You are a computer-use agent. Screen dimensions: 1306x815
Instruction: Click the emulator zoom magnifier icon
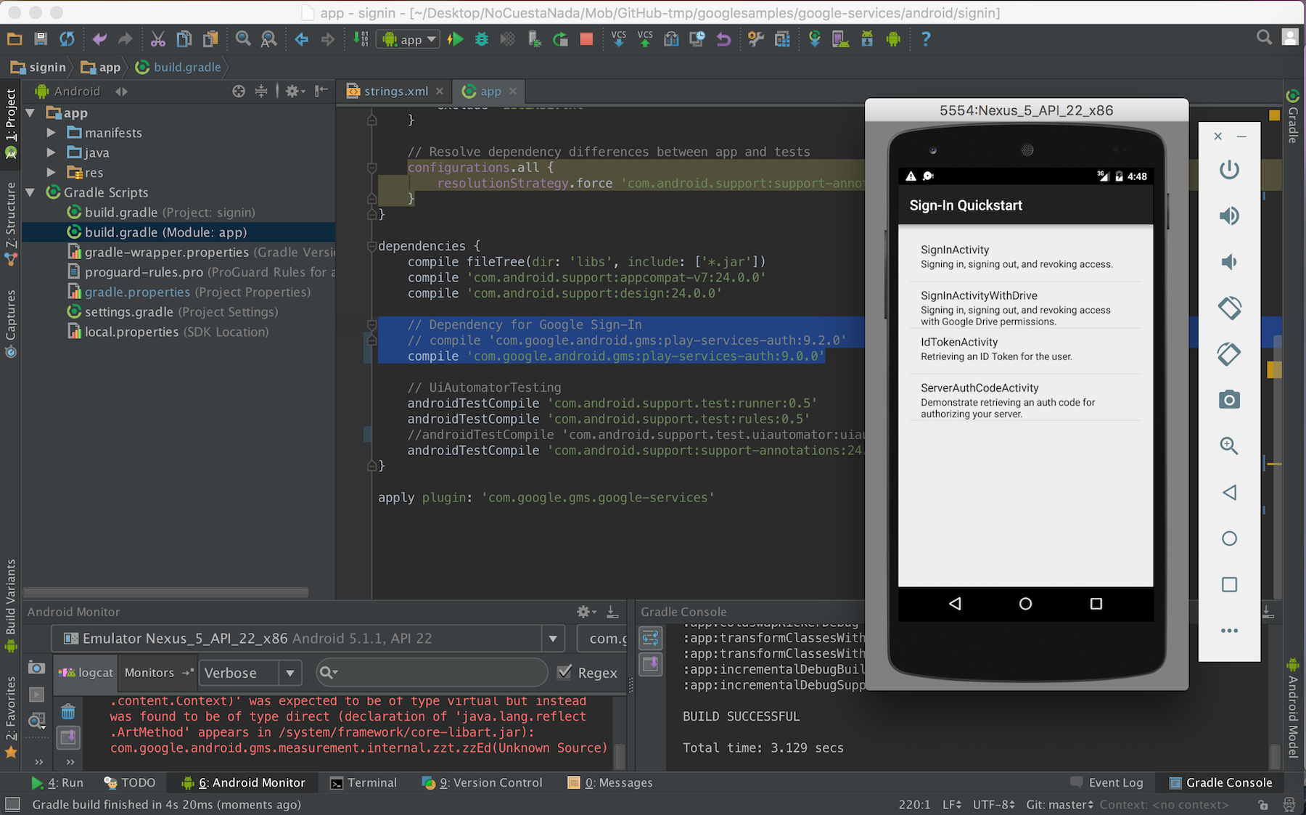coord(1229,446)
